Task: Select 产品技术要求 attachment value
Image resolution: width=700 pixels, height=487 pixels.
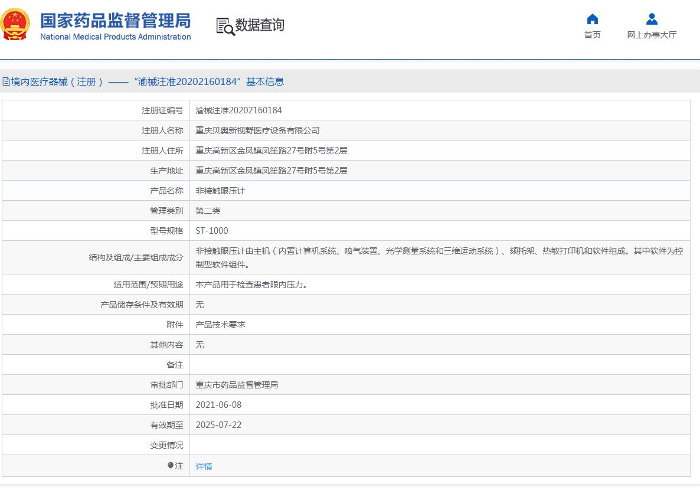Action: point(221,325)
